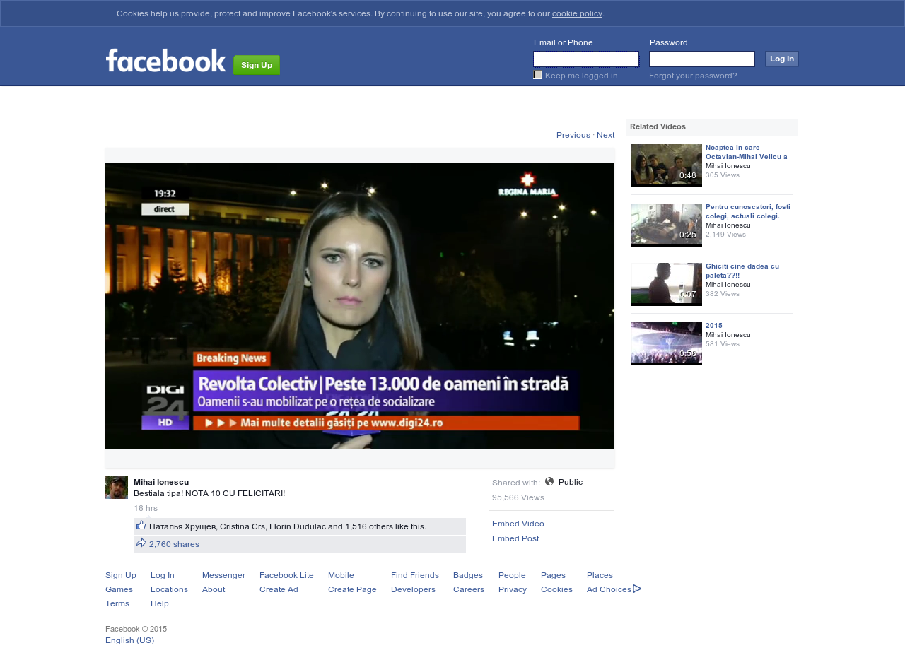Open the 2015 related video thumbnail
The image size is (905, 660).
tap(667, 343)
